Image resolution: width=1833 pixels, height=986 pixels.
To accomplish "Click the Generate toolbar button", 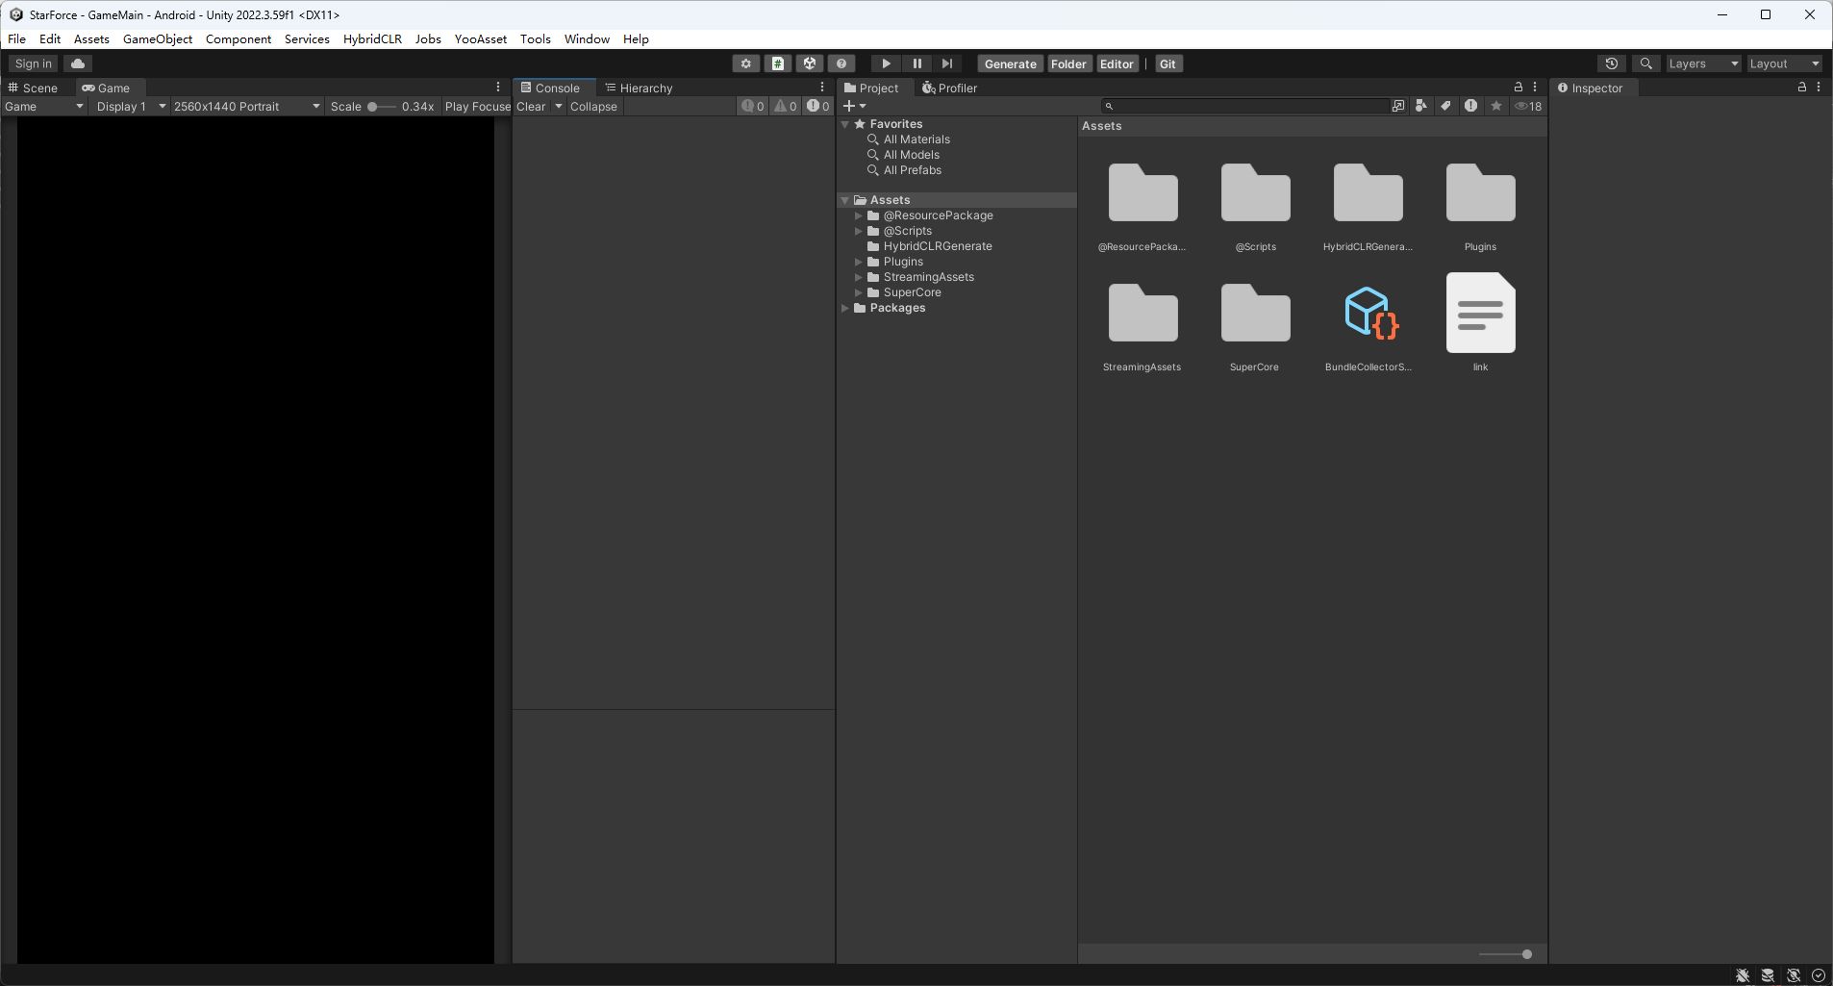I will tap(1010, 63).
